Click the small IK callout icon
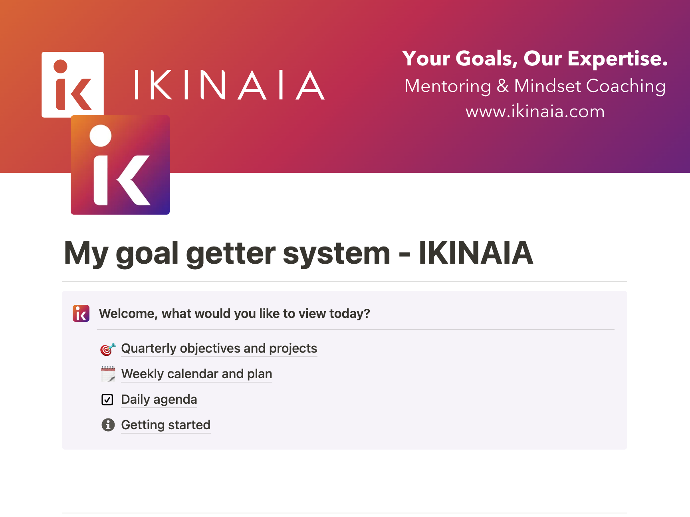This screenshot has width=690, height=517. (81, 314)
